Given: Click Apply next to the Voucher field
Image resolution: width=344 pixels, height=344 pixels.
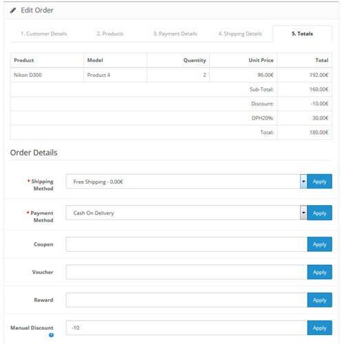Looking at the screenshot, I should pos(319,272).
